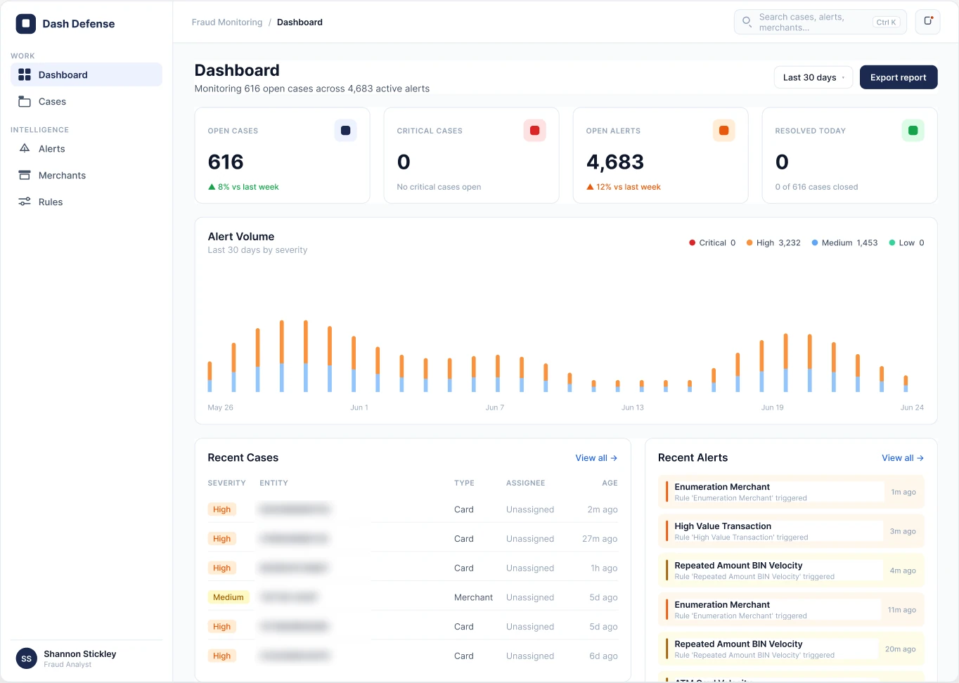The height and width of the screenshot is (683, 959).
Task: Toggle the Low legend entry
Action: (x=906, y=242)
